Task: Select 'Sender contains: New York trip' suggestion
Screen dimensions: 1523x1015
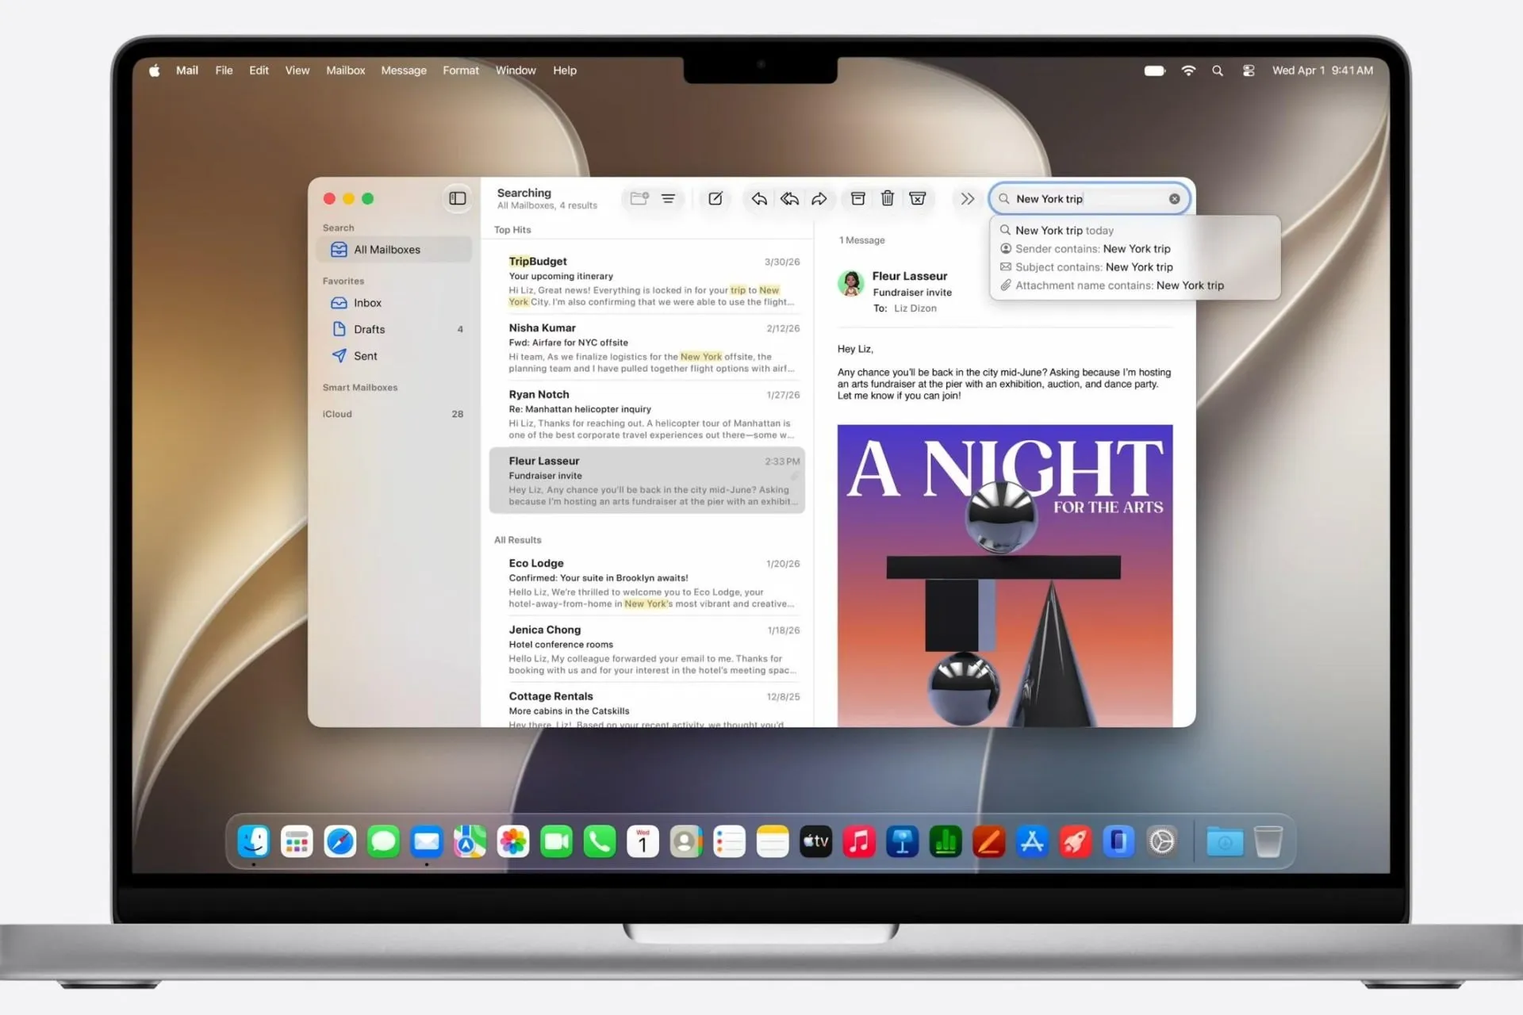Action: pyautogui.click(x=1134, y=248)
